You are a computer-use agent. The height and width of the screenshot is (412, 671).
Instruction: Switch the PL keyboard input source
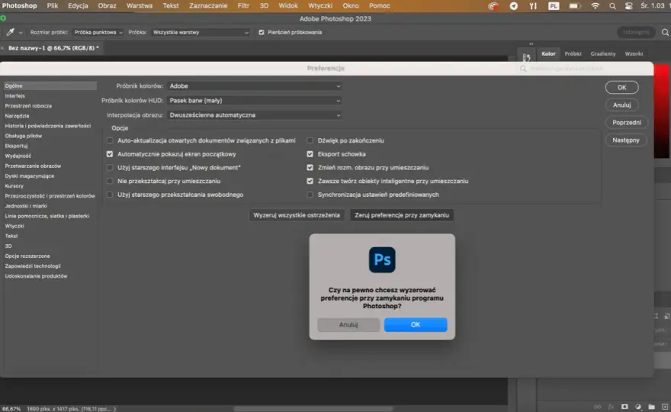[554, 6]
